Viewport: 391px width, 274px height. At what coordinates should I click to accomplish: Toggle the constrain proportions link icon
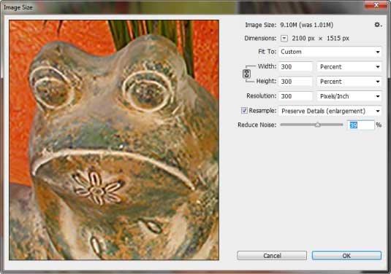[246, 74]
